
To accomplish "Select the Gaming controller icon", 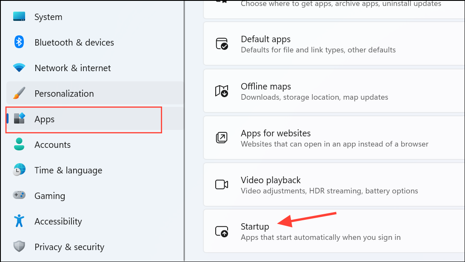I will click(19, 196).
